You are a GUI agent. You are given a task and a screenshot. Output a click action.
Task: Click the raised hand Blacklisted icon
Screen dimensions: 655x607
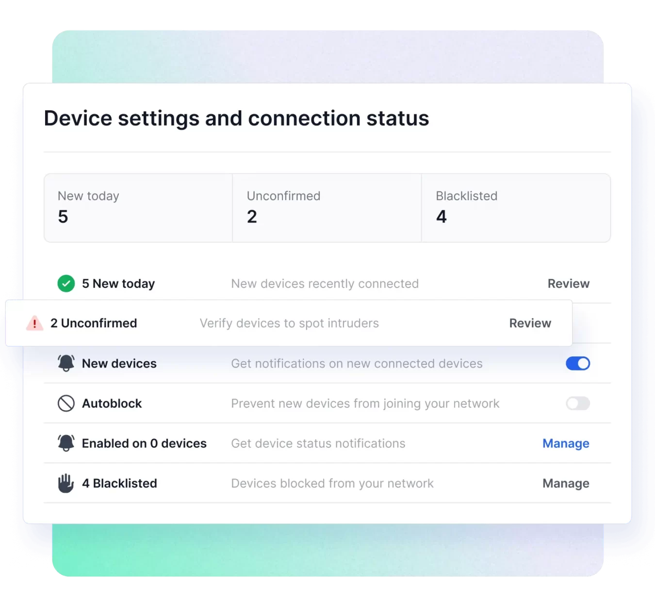(66, 483)
